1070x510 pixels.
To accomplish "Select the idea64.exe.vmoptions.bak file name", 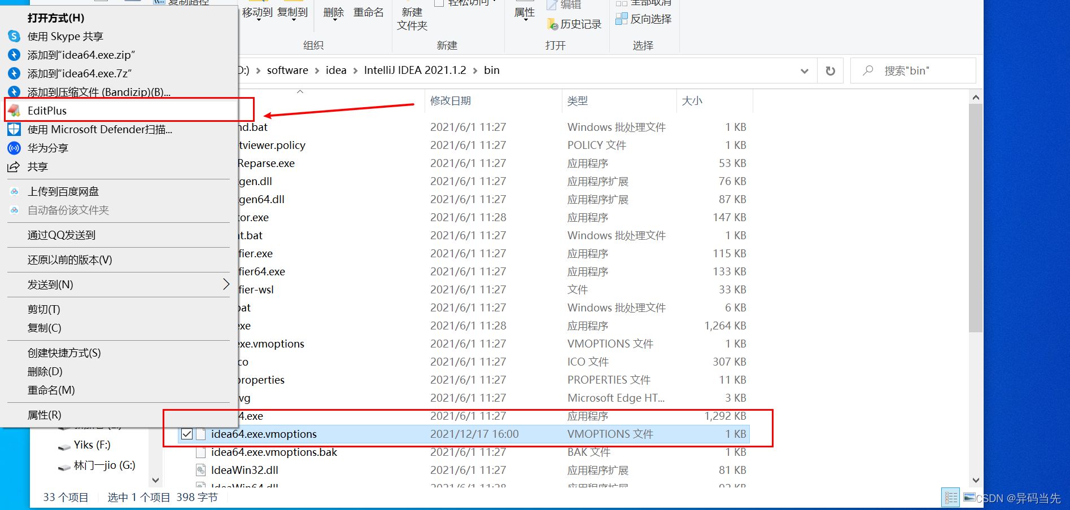I will (x=274, y=452).
